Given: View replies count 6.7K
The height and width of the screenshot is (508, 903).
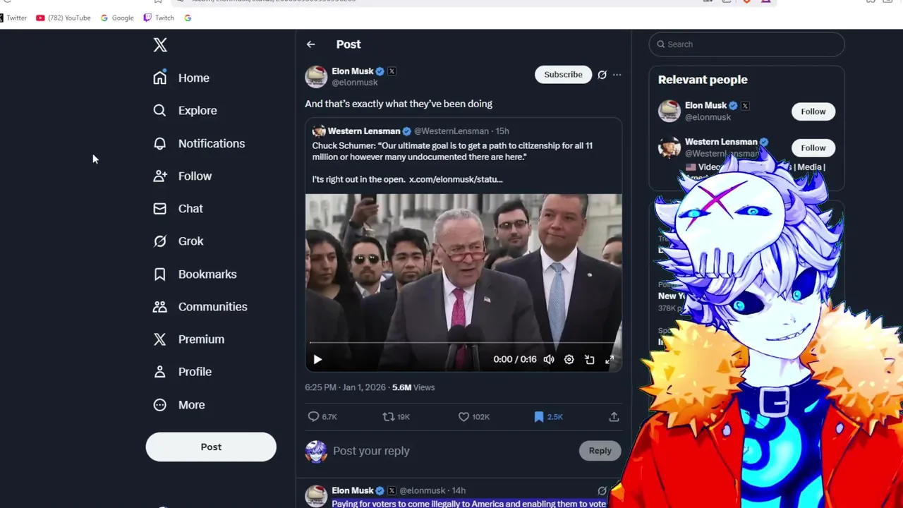Looking at the screenshot, I should [x=322, y=417].
